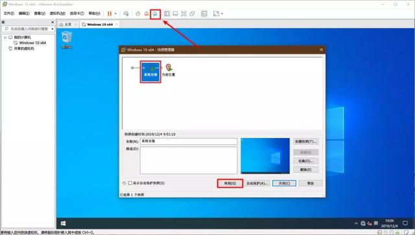
Task: Click the send Ctrl+Alt+Del toolbar icon
Action: (x=126, y=14)
